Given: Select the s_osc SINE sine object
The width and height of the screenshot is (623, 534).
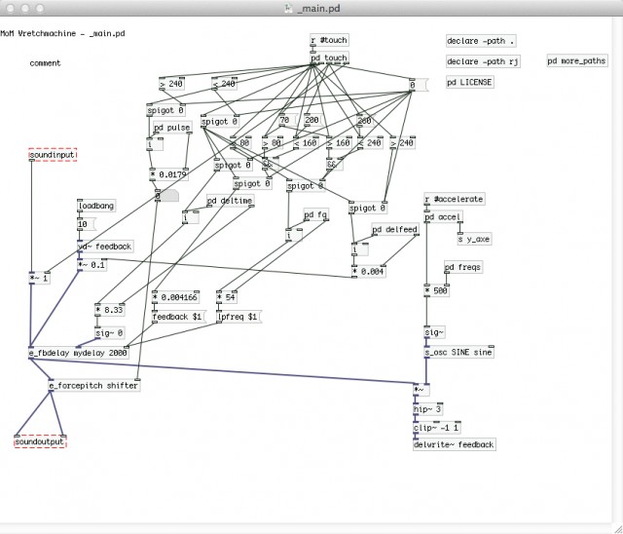Looking at the screenshot, I should pos(458,351).
